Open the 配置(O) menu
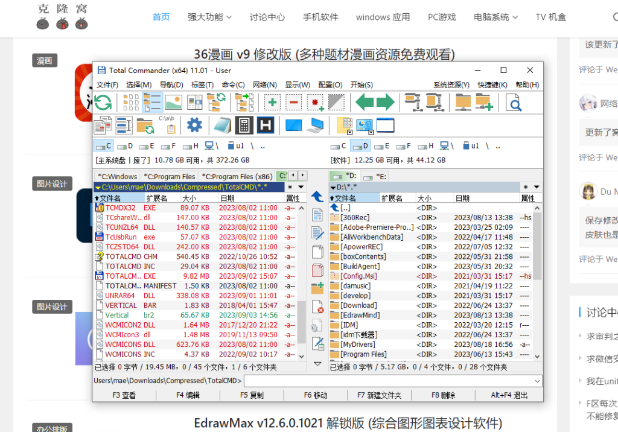Screen dimensions: 618x432 330,84
